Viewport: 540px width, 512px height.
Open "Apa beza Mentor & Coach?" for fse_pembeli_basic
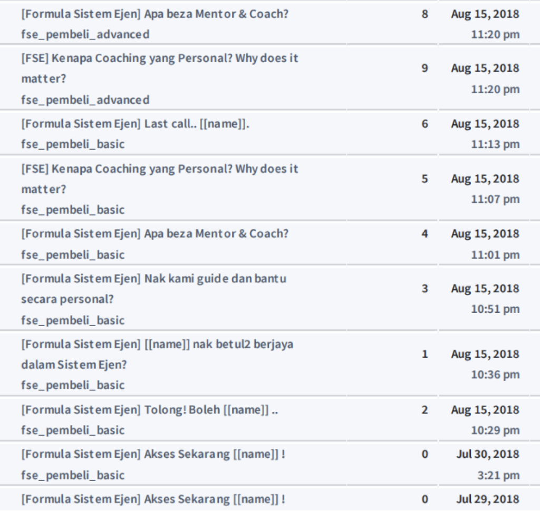[155, 234]
